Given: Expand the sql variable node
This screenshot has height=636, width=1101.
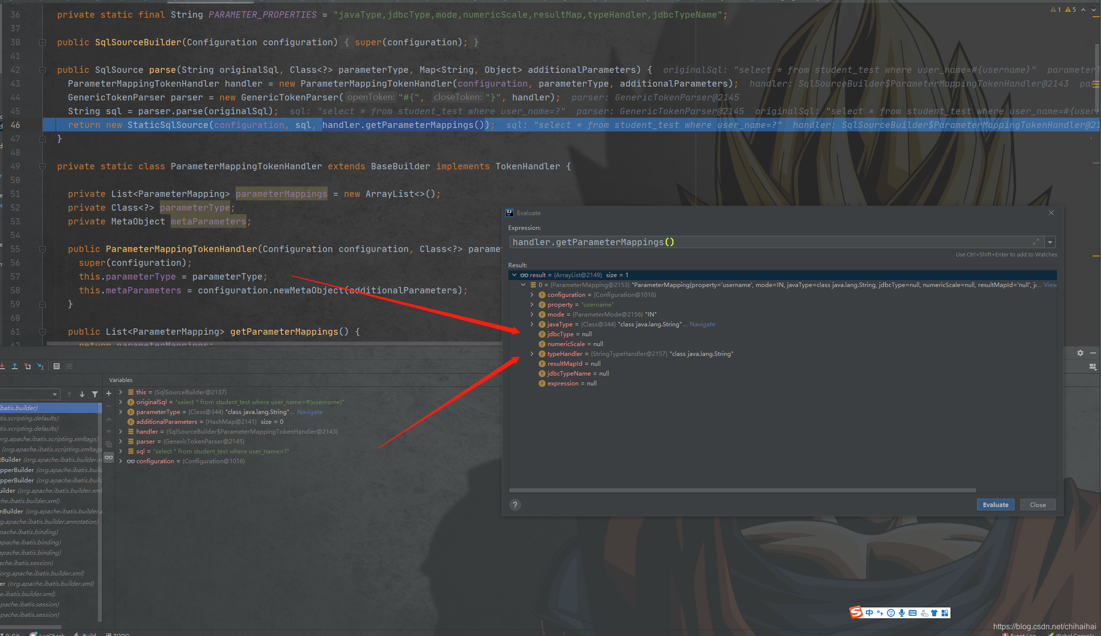Looking at the screenshot, I should point(121,451).
